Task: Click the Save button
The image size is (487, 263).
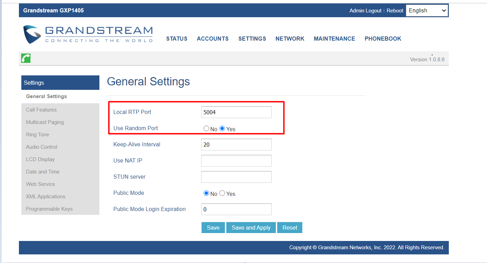Action: point(213,228)
